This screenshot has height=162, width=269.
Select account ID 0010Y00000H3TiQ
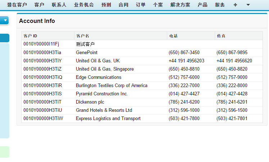point(43,77)
